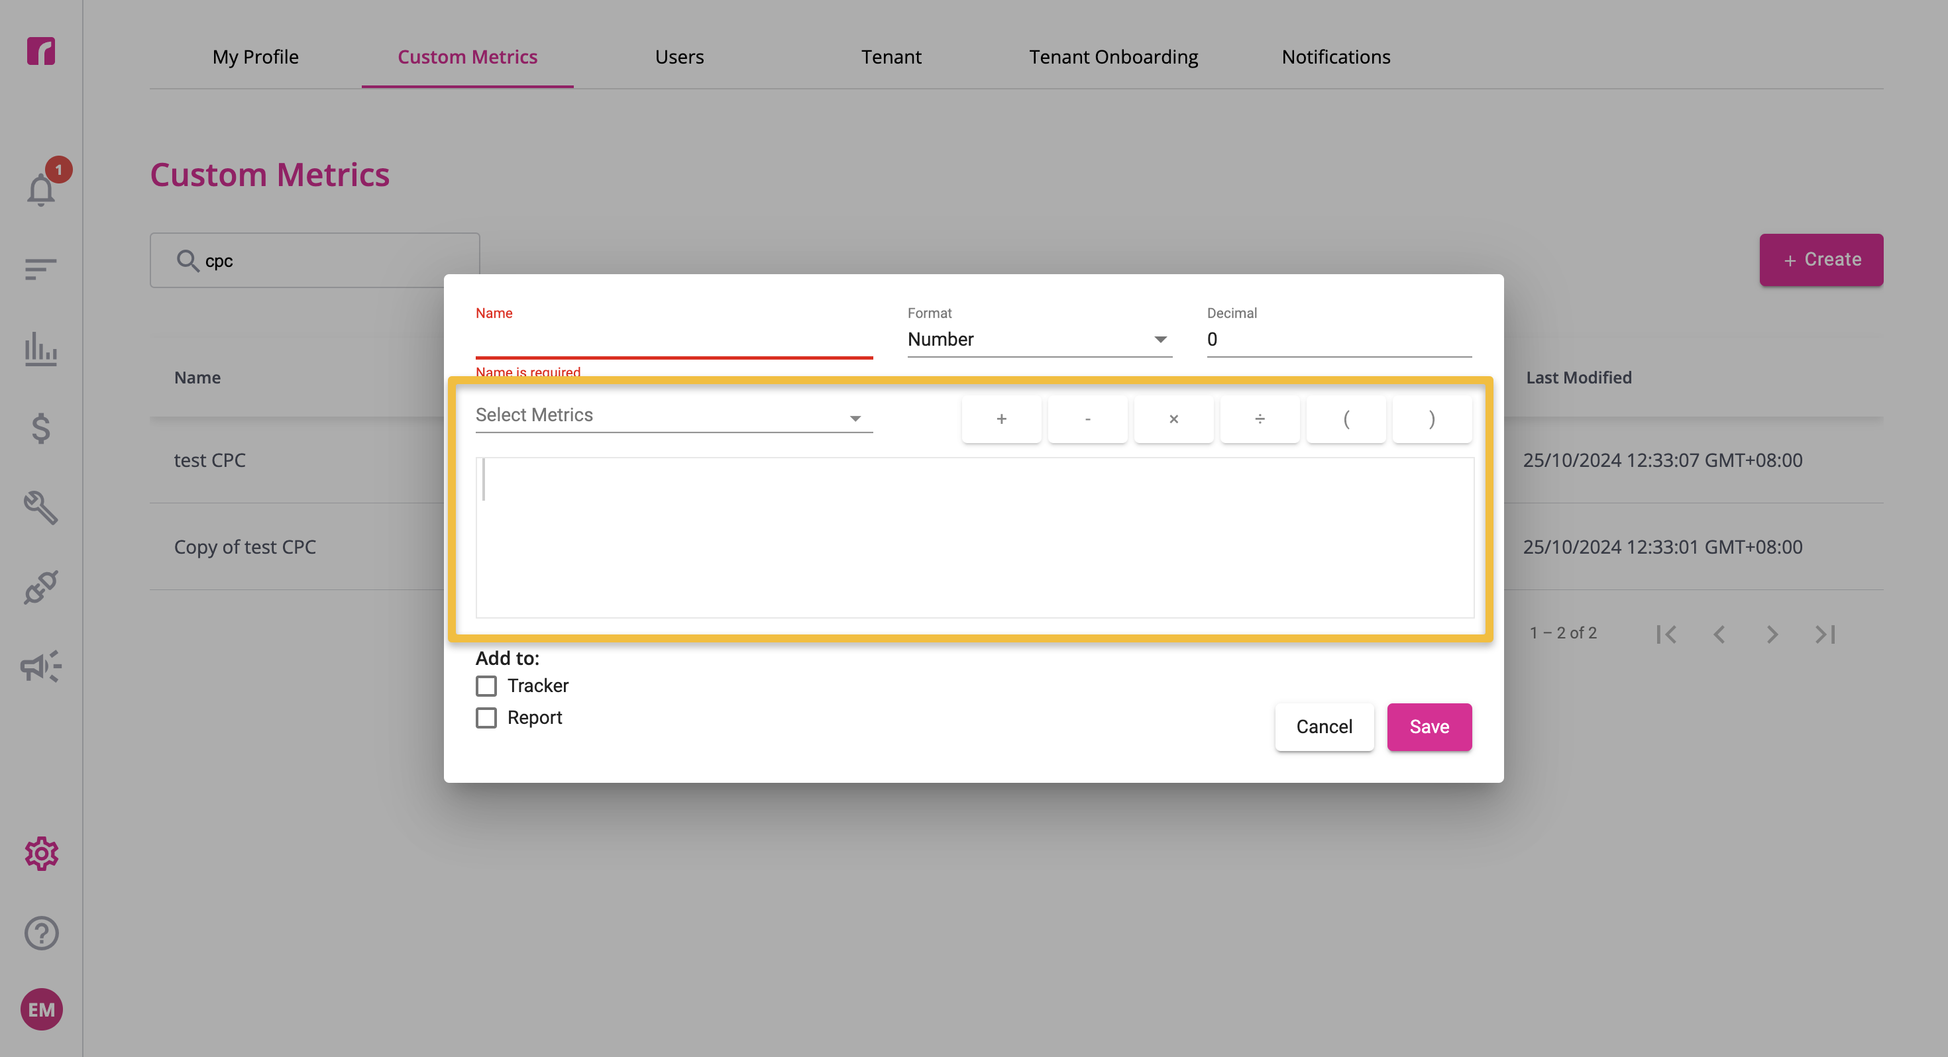Enable the Tracker checkbox
This screenshot has width=1948, height=1057.
click(486, 685)
